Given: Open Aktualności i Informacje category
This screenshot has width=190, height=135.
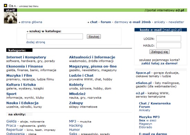Looking at the screenshot, I should [x=92, y=57].
